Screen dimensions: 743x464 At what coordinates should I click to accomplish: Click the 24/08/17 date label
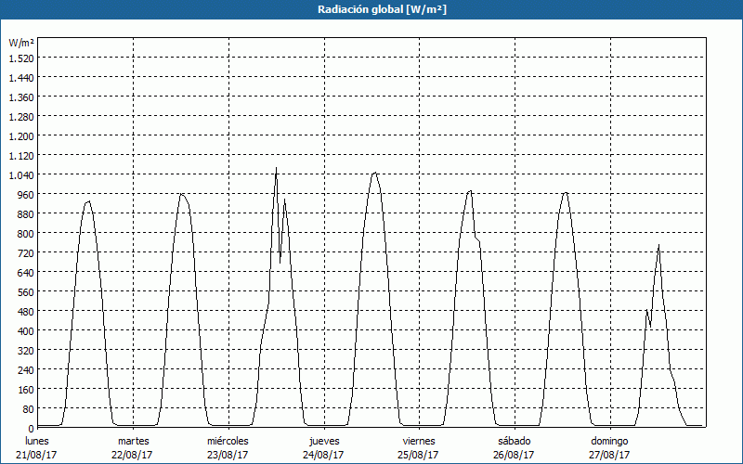(323, 455)
